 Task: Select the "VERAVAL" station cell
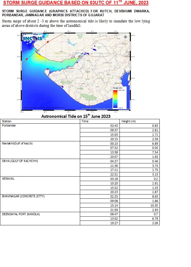click(40, 186)
